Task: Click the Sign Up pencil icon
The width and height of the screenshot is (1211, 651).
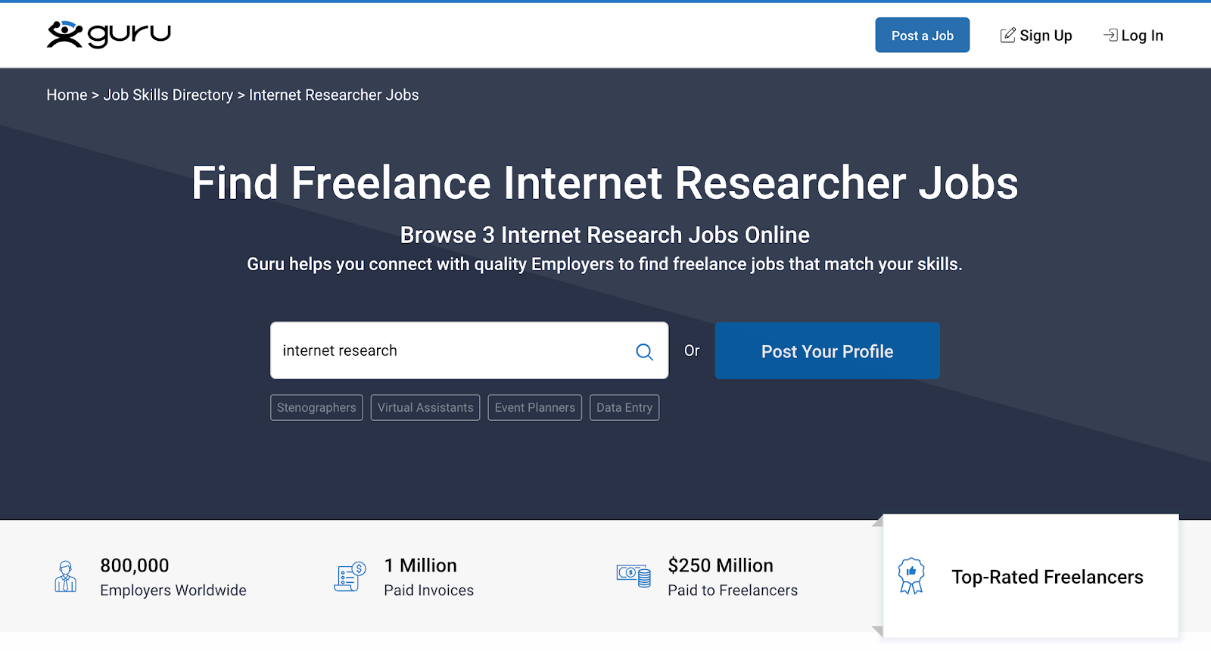Action: click(x=1007, y=36)
